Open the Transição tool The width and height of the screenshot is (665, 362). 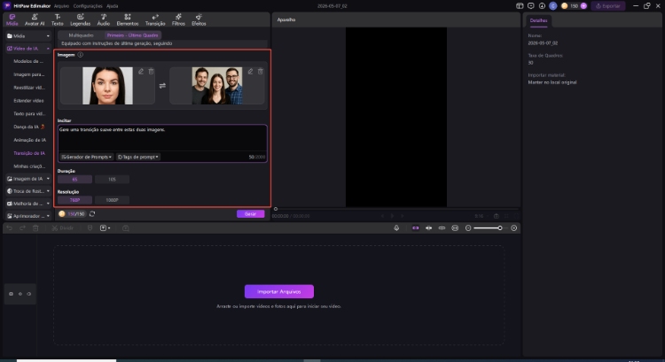click(155, 19)
